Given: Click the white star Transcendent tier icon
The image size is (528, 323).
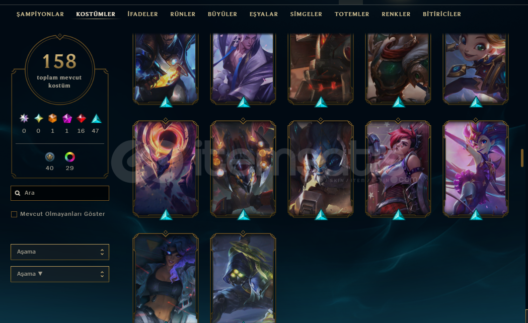Looking at the screenshot, I should click(24, 118).
